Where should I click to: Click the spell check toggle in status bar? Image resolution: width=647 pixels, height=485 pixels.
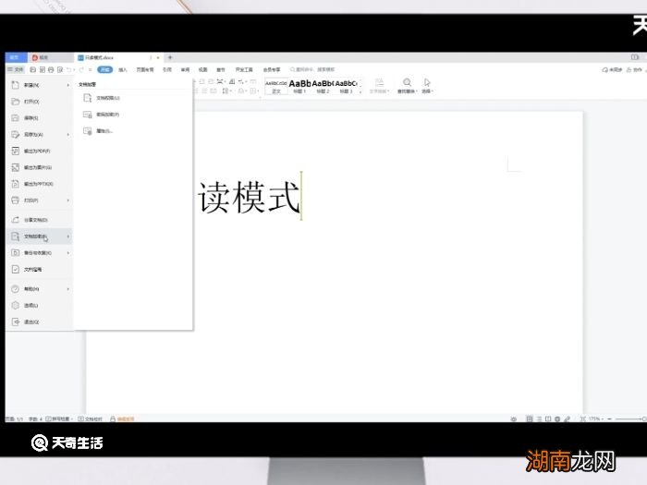[59, 419]
